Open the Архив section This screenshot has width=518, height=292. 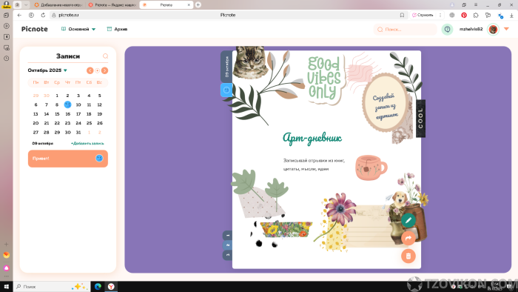click(117, 29)
